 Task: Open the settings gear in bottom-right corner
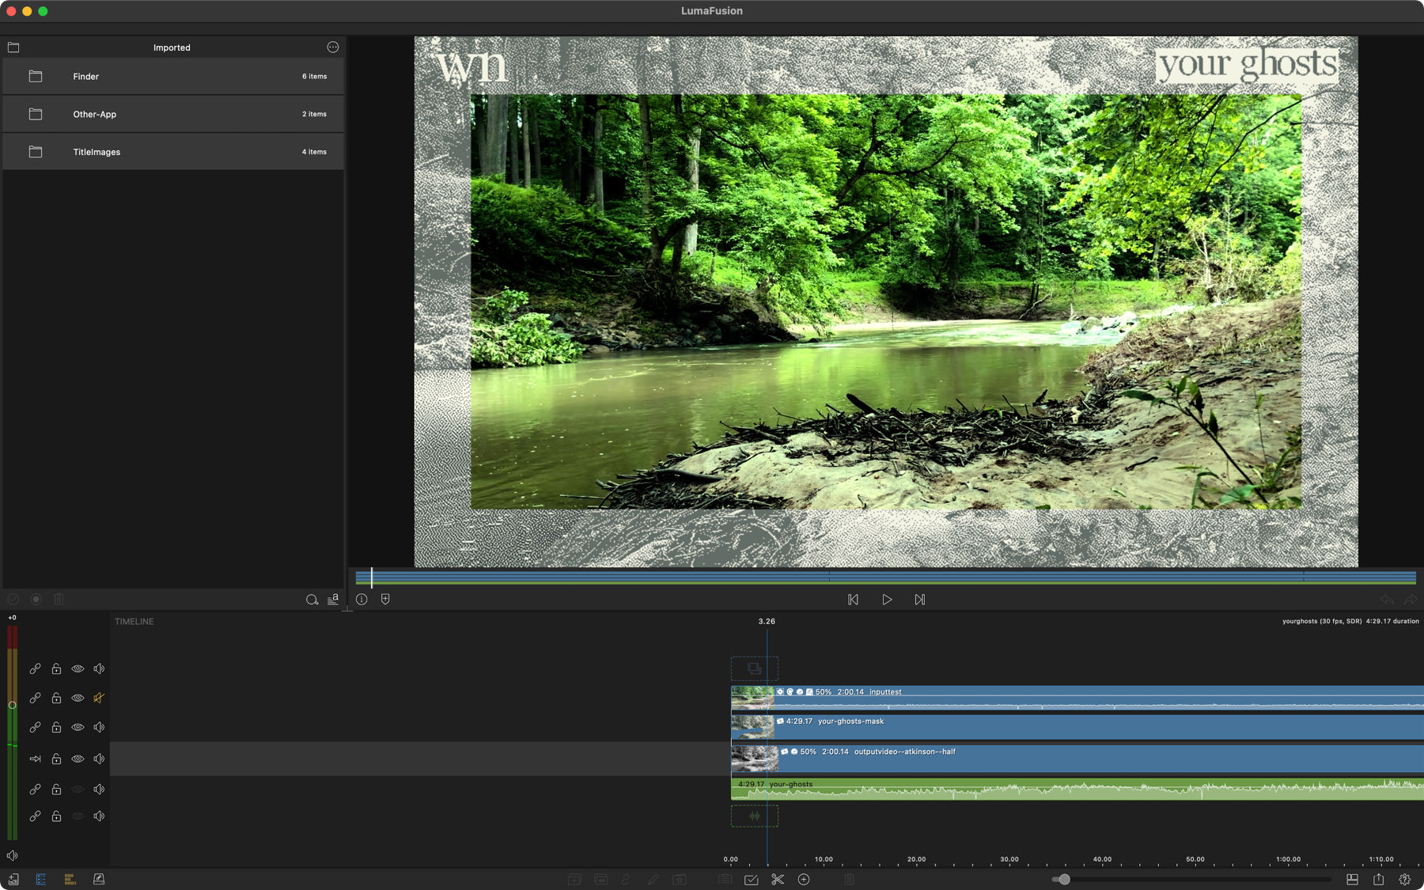coord(1405,879)
